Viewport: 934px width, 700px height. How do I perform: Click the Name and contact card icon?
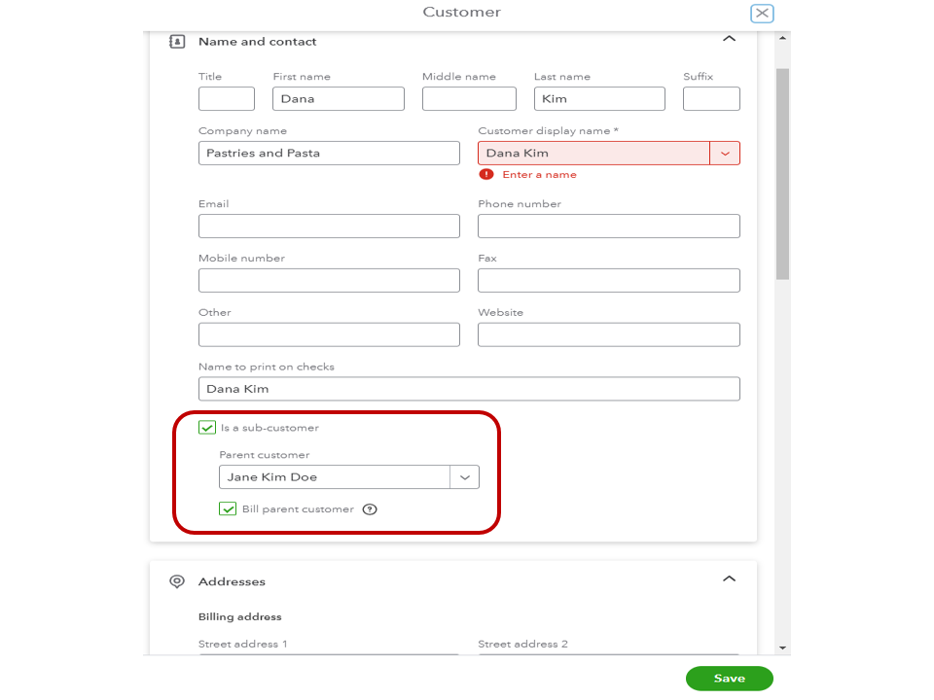177,42
